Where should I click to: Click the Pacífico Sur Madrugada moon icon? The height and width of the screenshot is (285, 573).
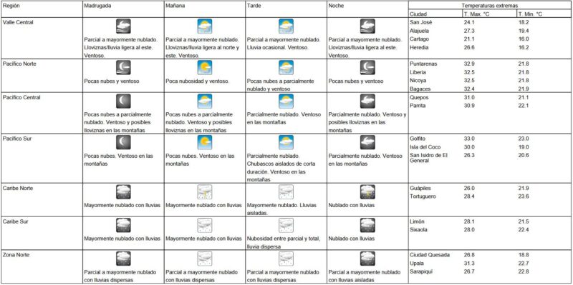(x=123, y=142)
